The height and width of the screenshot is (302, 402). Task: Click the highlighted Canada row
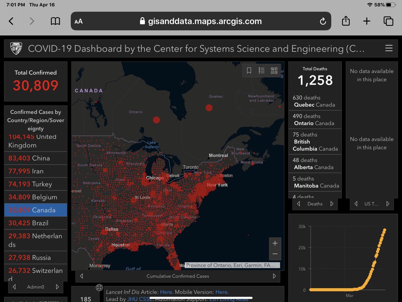pos(36,210)
